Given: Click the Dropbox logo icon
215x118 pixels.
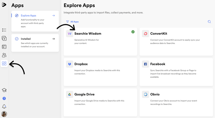Looking at the screenshot, I should click(x=69, y=64).
